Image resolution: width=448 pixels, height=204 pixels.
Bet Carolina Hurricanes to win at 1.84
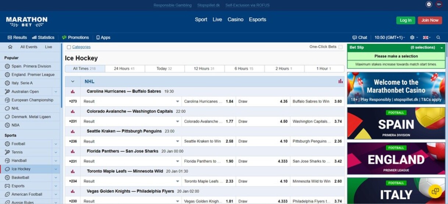click(209, 101)
